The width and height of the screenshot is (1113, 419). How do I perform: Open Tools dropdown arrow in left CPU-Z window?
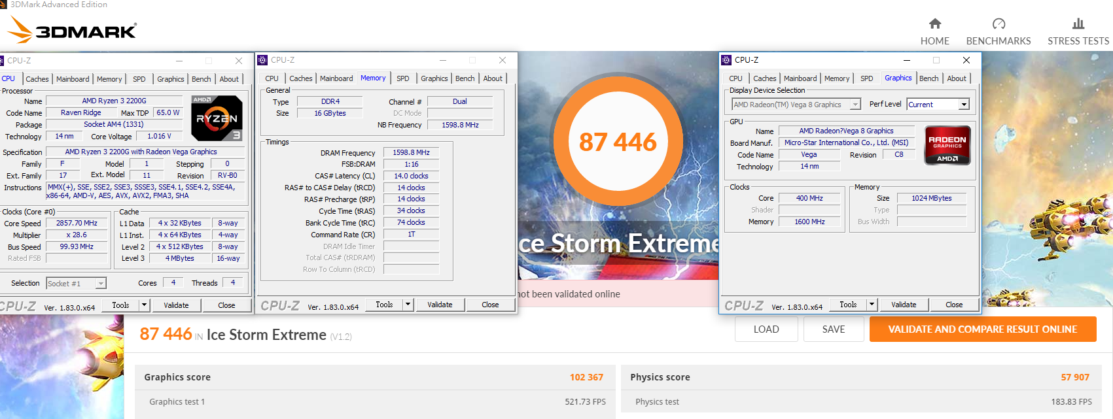(145, 305)
